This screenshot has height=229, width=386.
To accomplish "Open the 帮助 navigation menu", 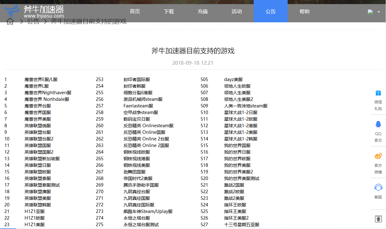I will click(305, 11).
